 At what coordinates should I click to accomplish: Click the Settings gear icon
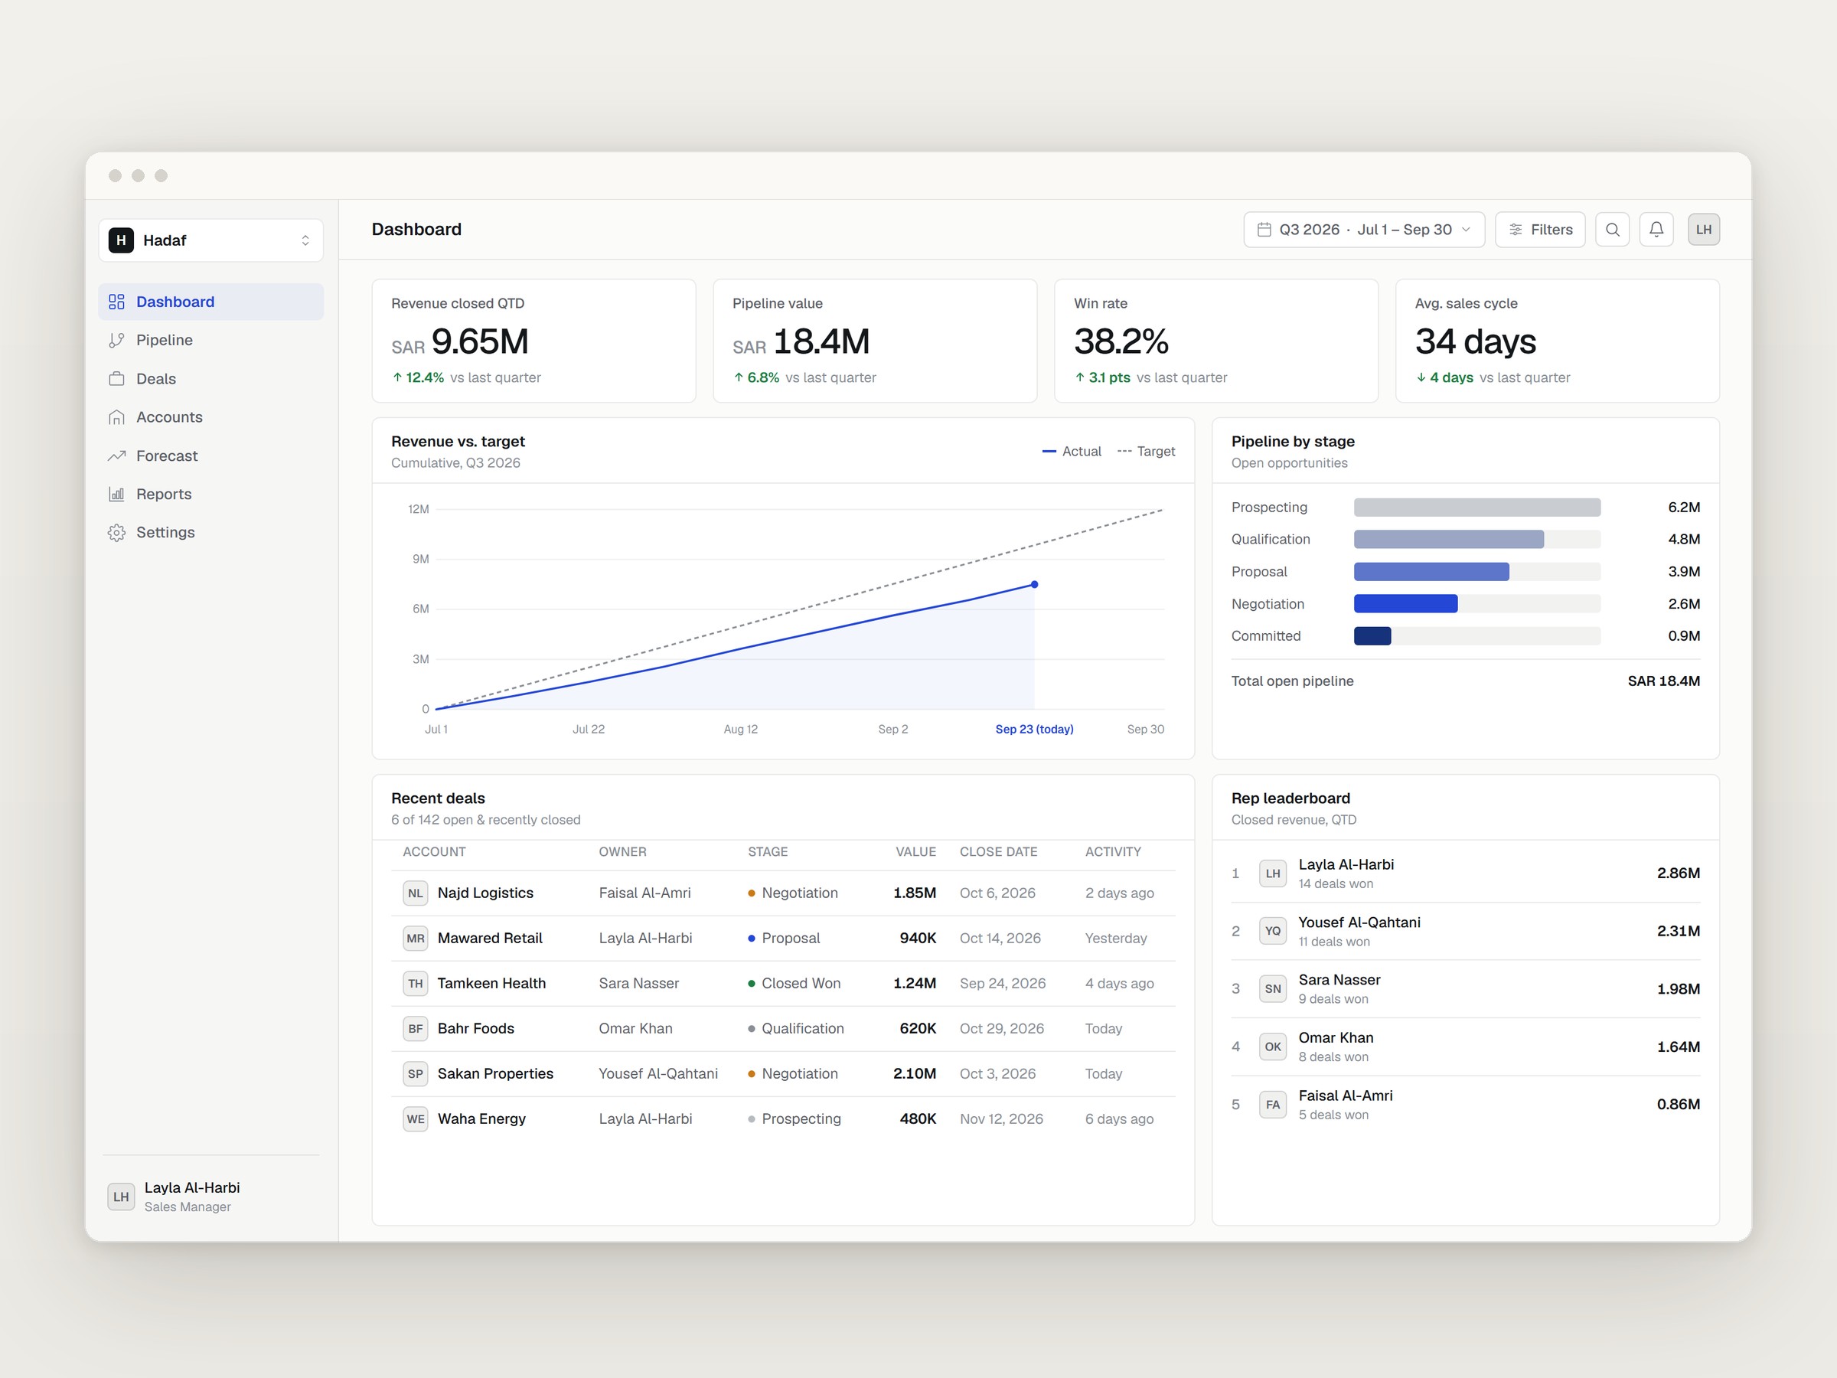pyautogui.click(x=117, y=532)
